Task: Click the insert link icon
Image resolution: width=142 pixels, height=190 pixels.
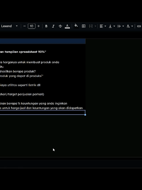Action: point(139,26)
